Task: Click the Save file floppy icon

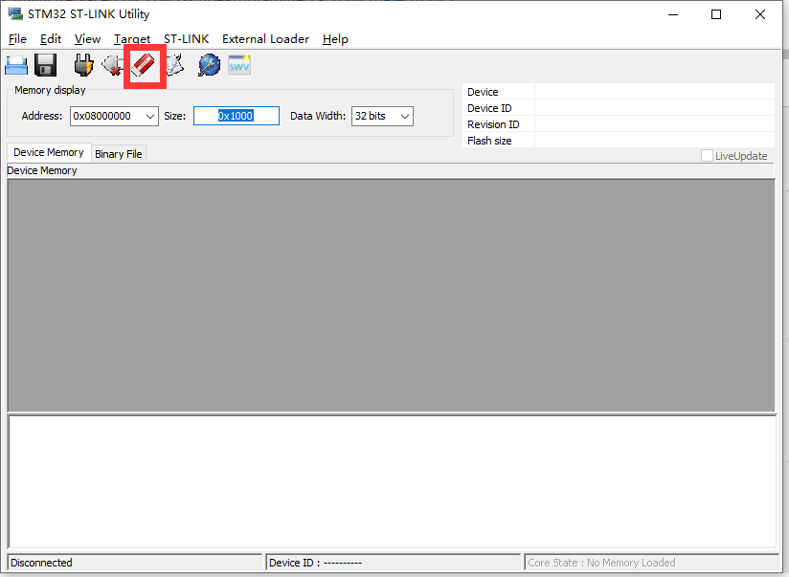Action: pos(45,65)
